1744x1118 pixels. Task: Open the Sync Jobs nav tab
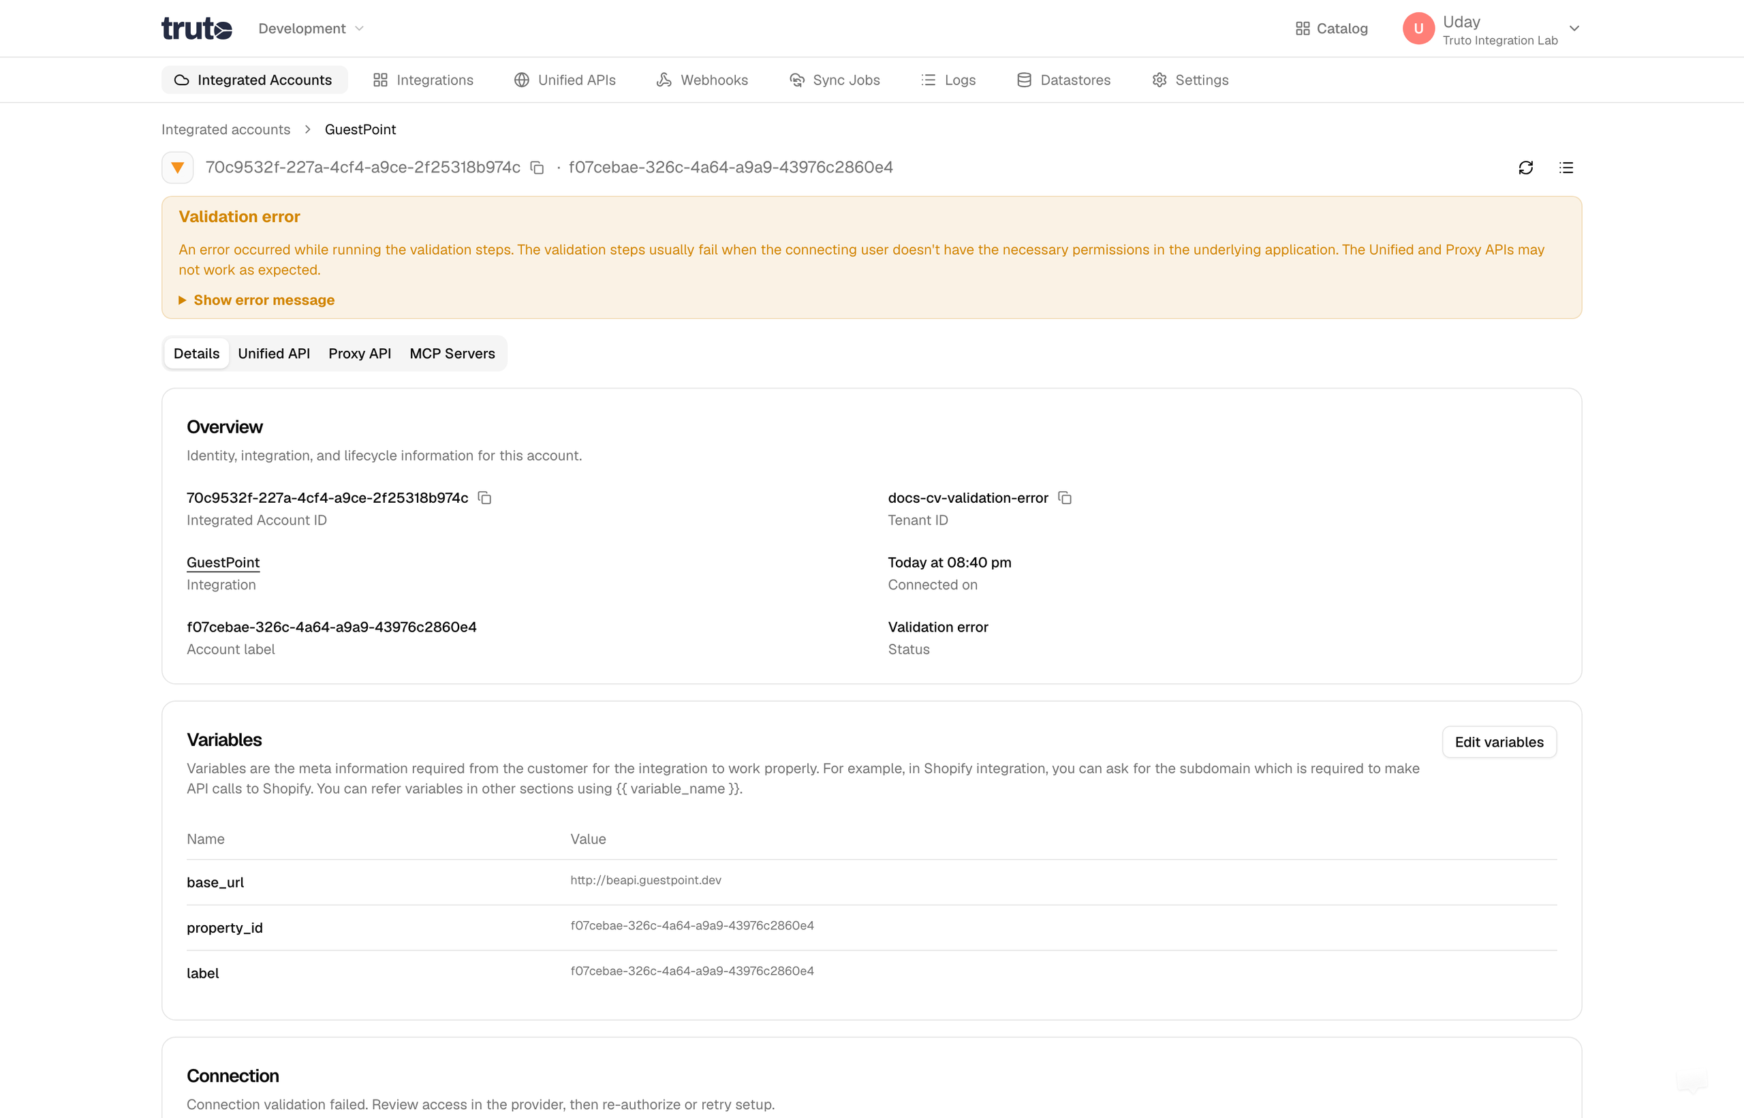[835, 80]
